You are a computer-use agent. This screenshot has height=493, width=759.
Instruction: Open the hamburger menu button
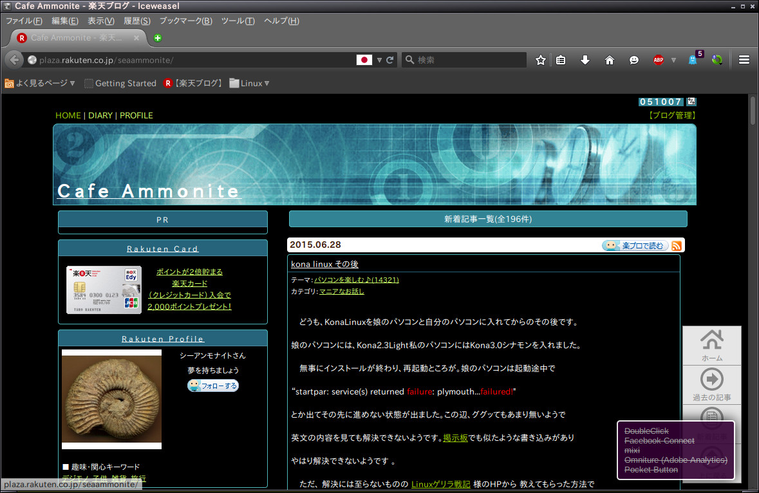pyautogui.click(x=744, y=60)
